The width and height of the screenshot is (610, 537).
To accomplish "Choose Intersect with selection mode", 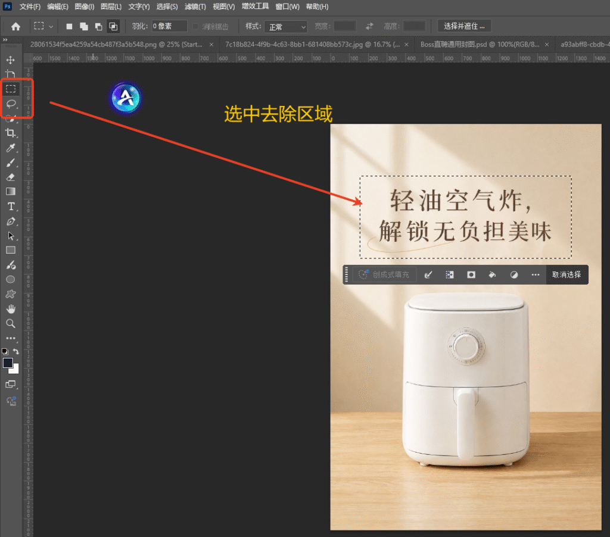I will tap(113, 26).
